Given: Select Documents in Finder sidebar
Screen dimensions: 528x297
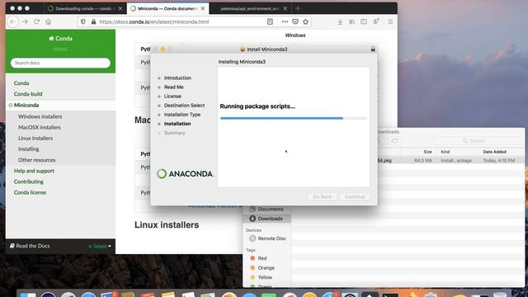Looking at the screenshot, I should [x=266, y=209].
